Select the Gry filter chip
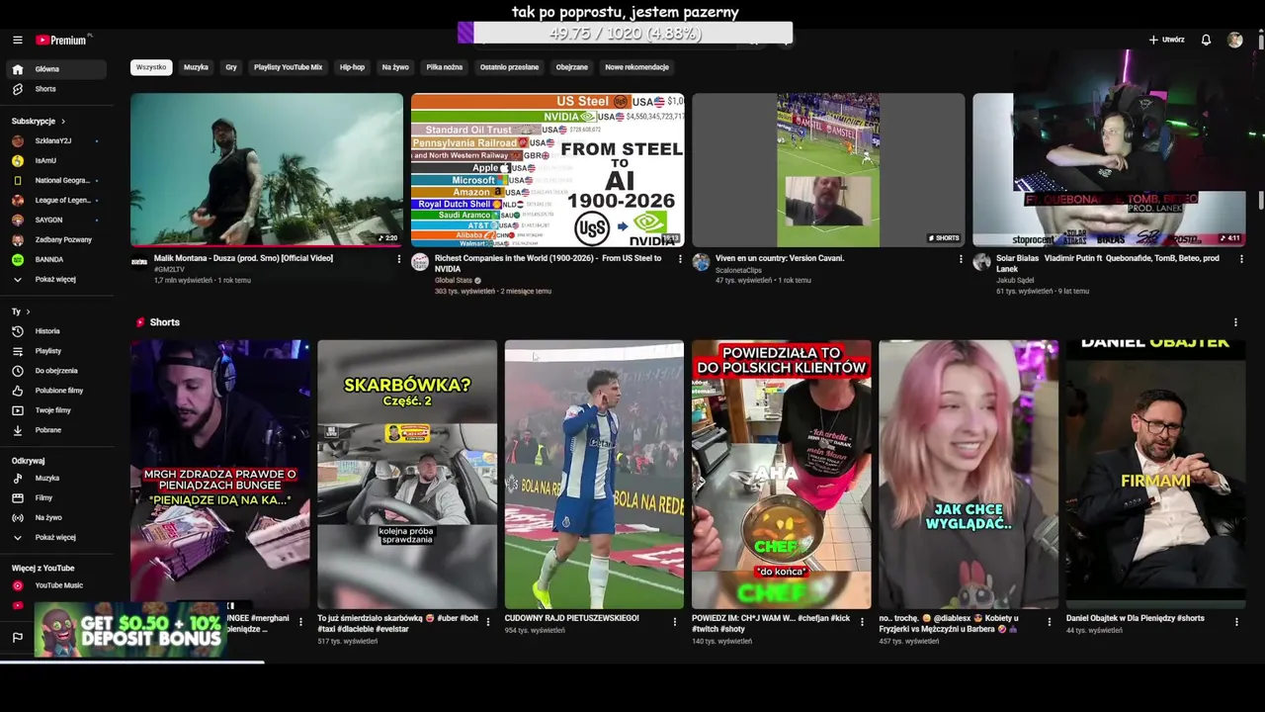This screenshot has height=712, width=1265. coord(231,67)
